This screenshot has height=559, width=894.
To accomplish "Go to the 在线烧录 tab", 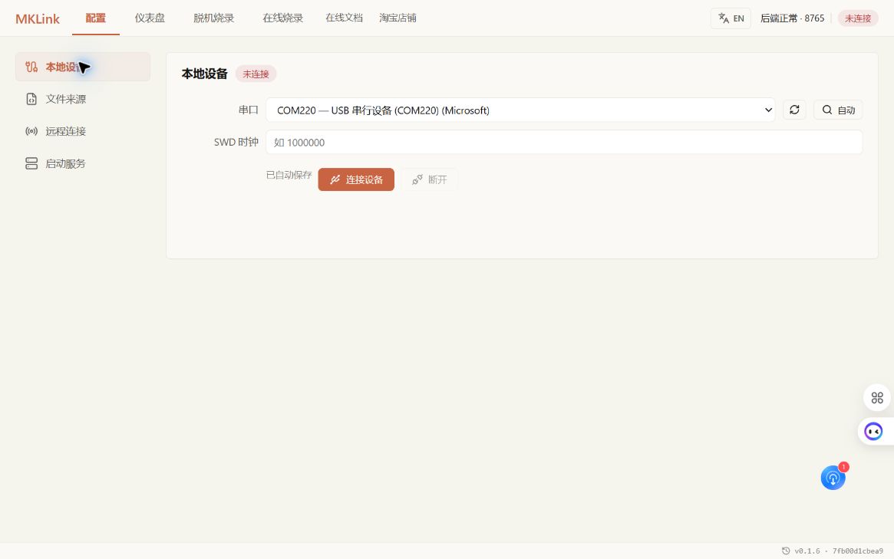I will (283, 18).
